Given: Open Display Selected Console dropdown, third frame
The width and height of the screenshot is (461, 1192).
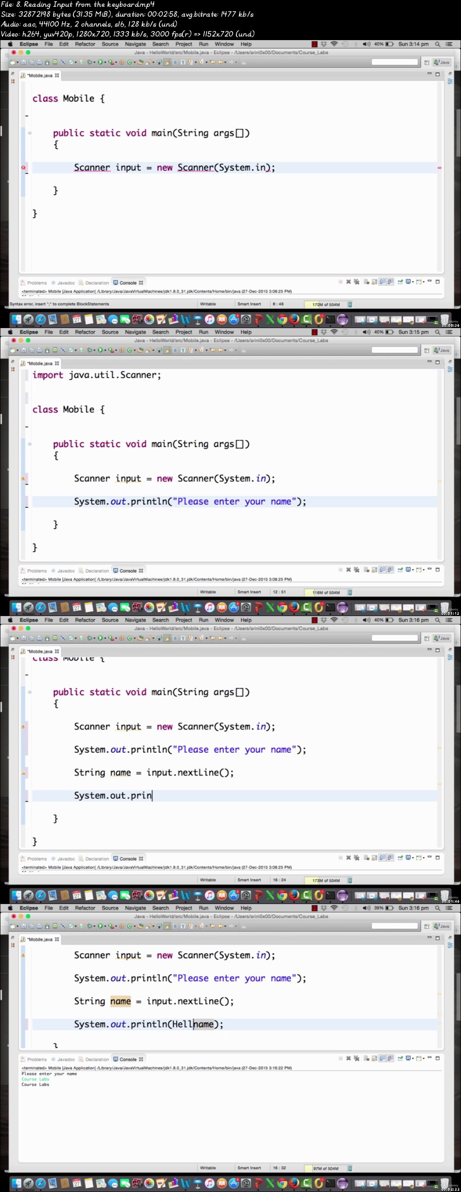Looking at the screenshot, I should pyautogui.click(x=413, y=857).
